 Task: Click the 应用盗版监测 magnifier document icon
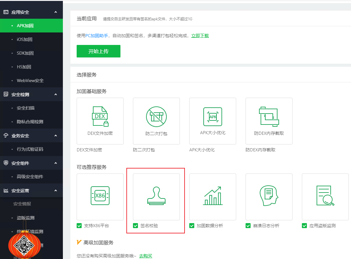[325, 196]
